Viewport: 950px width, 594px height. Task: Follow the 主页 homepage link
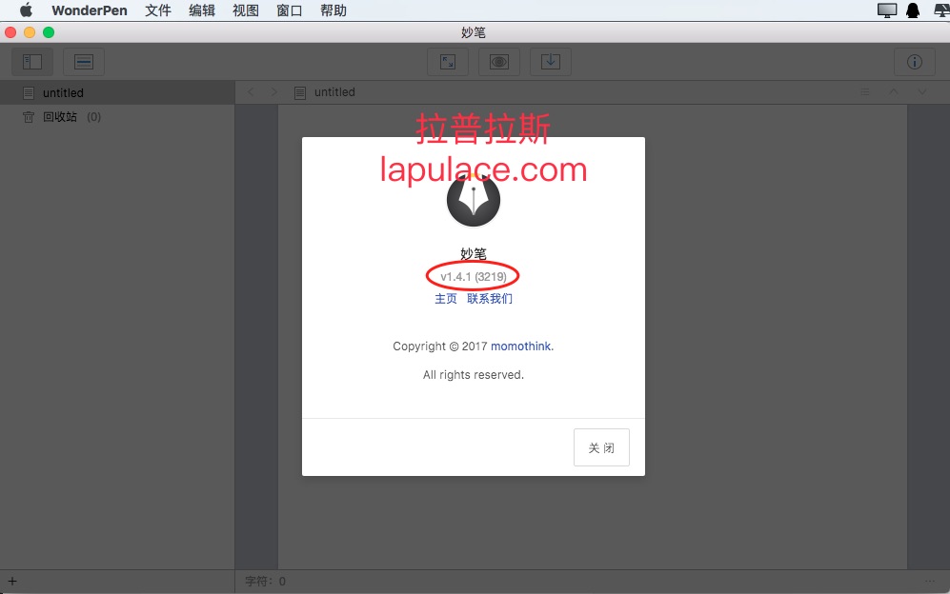(x=446, y=299)
